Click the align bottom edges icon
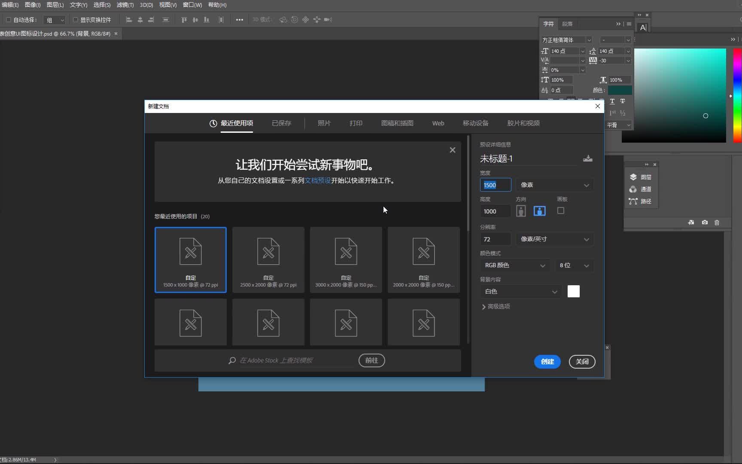The height and width of the screenshot is (464, 742). pyautogui.click(x=207, y=20)
